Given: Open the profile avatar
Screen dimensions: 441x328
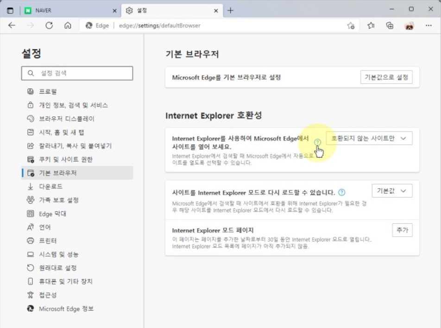Looking at the screenshot, I should (409, 25).
